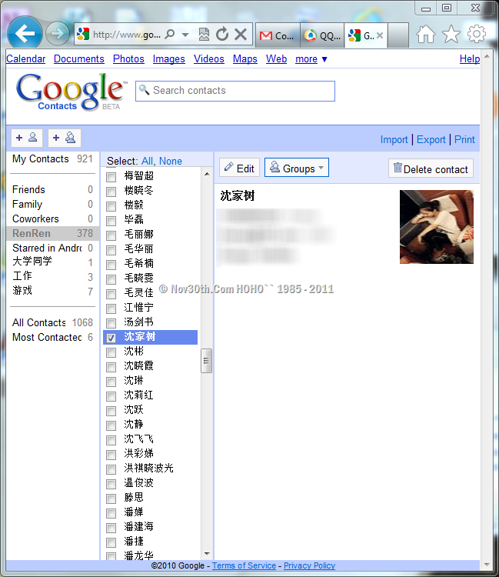The height and width of the screenshot is (577, 499).
Task: Click contact list scroll down arrow
Action: 207,553
